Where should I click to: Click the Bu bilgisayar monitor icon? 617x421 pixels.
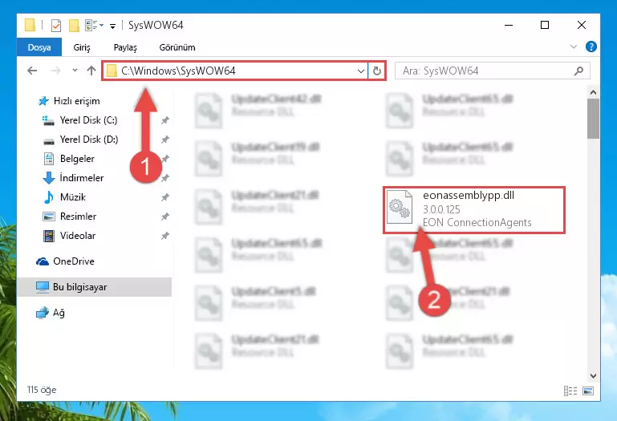coord(42,287)
